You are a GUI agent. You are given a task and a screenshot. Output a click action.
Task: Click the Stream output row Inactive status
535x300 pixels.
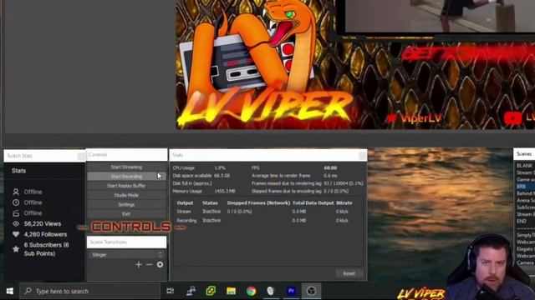click(211, 212)
